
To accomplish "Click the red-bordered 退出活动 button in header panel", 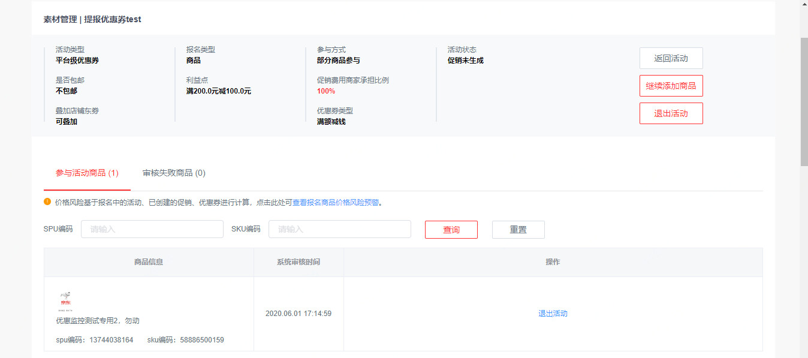I will pyautogui.click(x=671, y=113).
